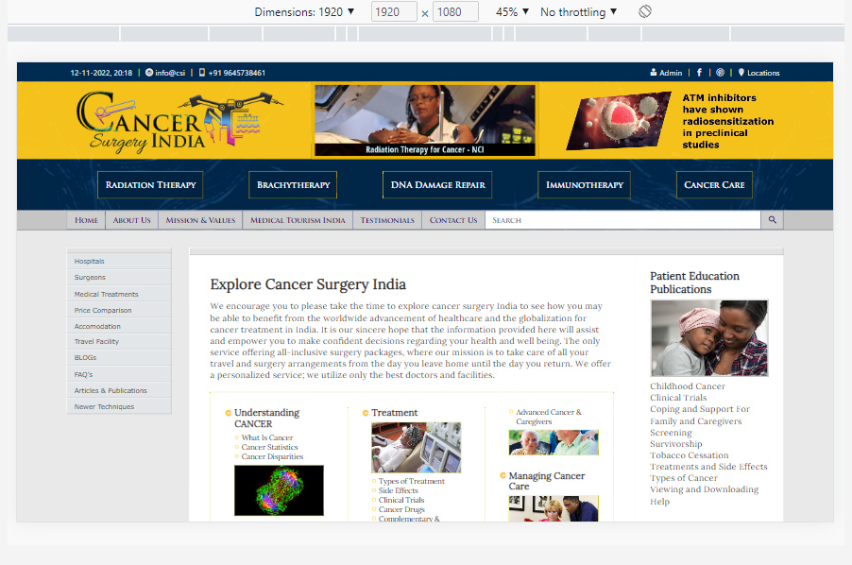852x565 pixels.
Task: Open Locations pin icon link
Action: pyautogui.click(x=741, y=73)
